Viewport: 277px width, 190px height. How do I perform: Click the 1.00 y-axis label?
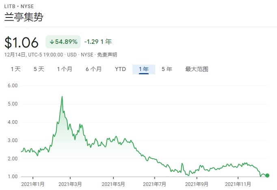(13, 177)
